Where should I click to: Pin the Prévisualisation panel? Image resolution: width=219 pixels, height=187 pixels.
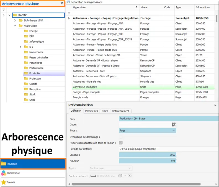point(215,105)
